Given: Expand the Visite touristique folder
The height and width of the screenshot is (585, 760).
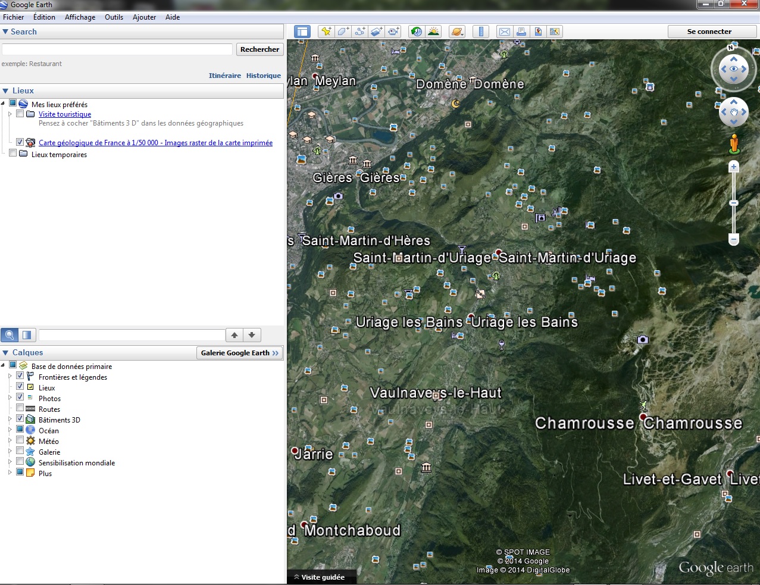Looking at the screenshot, I should coord(10,114).
